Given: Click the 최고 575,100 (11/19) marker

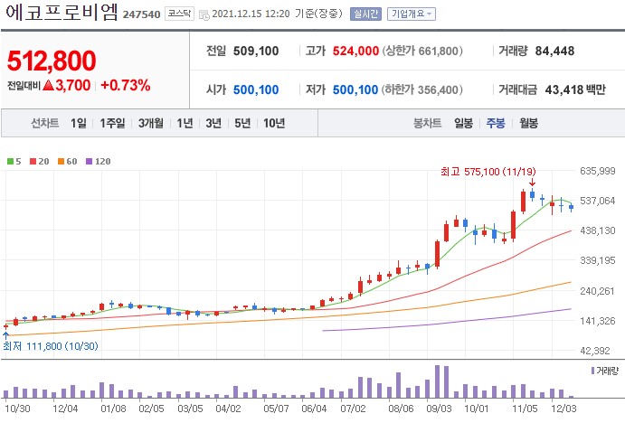Looking at the screenshot, I should click(x=488, y=172).
